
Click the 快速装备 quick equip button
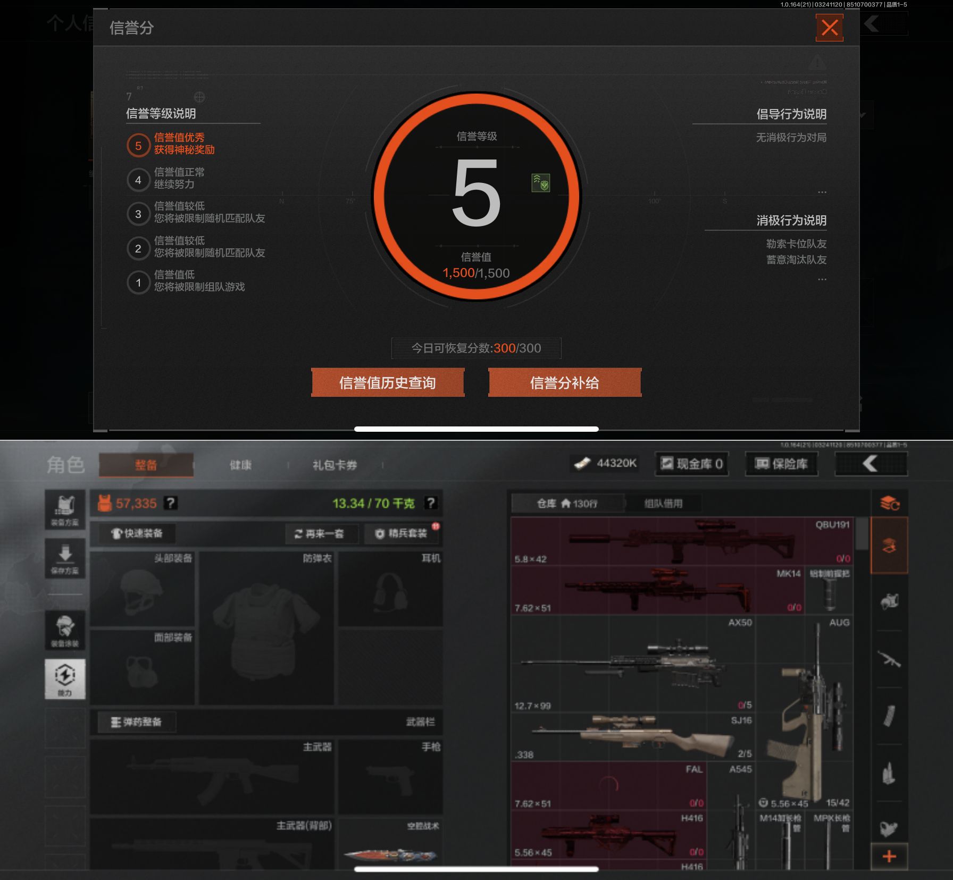click(137, 533)
